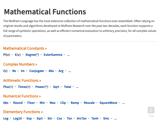
Task: Click the Top scroll-up arrow icon
Action: coord(151,110)
